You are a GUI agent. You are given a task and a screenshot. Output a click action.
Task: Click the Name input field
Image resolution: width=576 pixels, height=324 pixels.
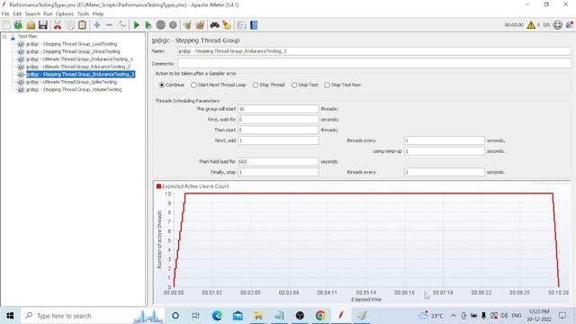pyautogui.click(x=374, y=51)
